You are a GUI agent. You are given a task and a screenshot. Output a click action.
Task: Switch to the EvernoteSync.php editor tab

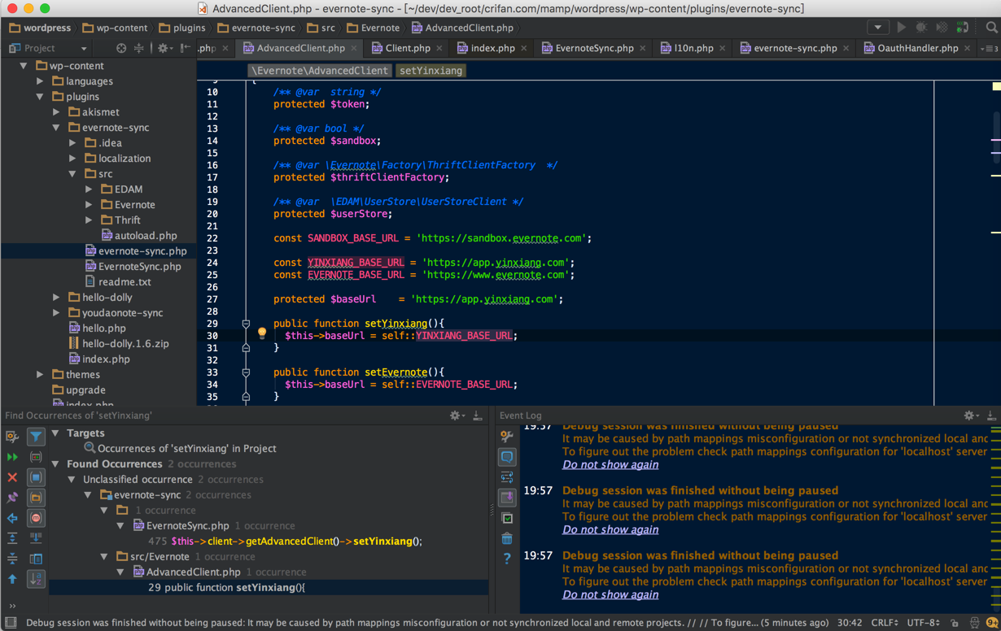pos(593,48)
